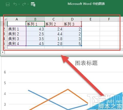Click cell with value 4.3
The width and height of the screenshot is (123, 110).
35,29
